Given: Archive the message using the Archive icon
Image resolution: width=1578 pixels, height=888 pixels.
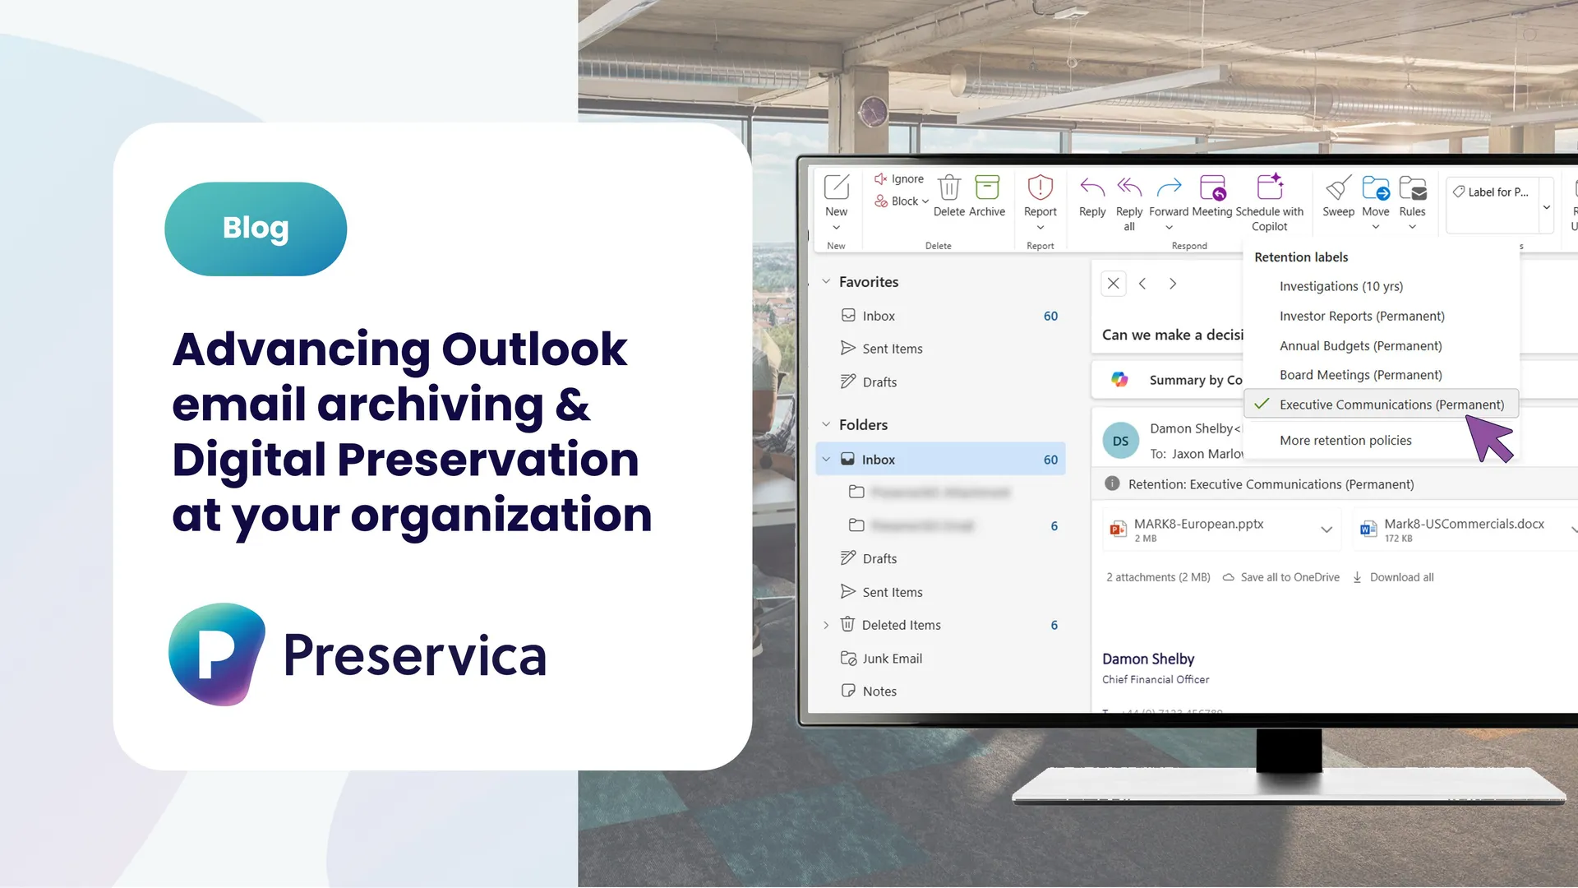Looking at the screenshot, I should tap(986, 187).
